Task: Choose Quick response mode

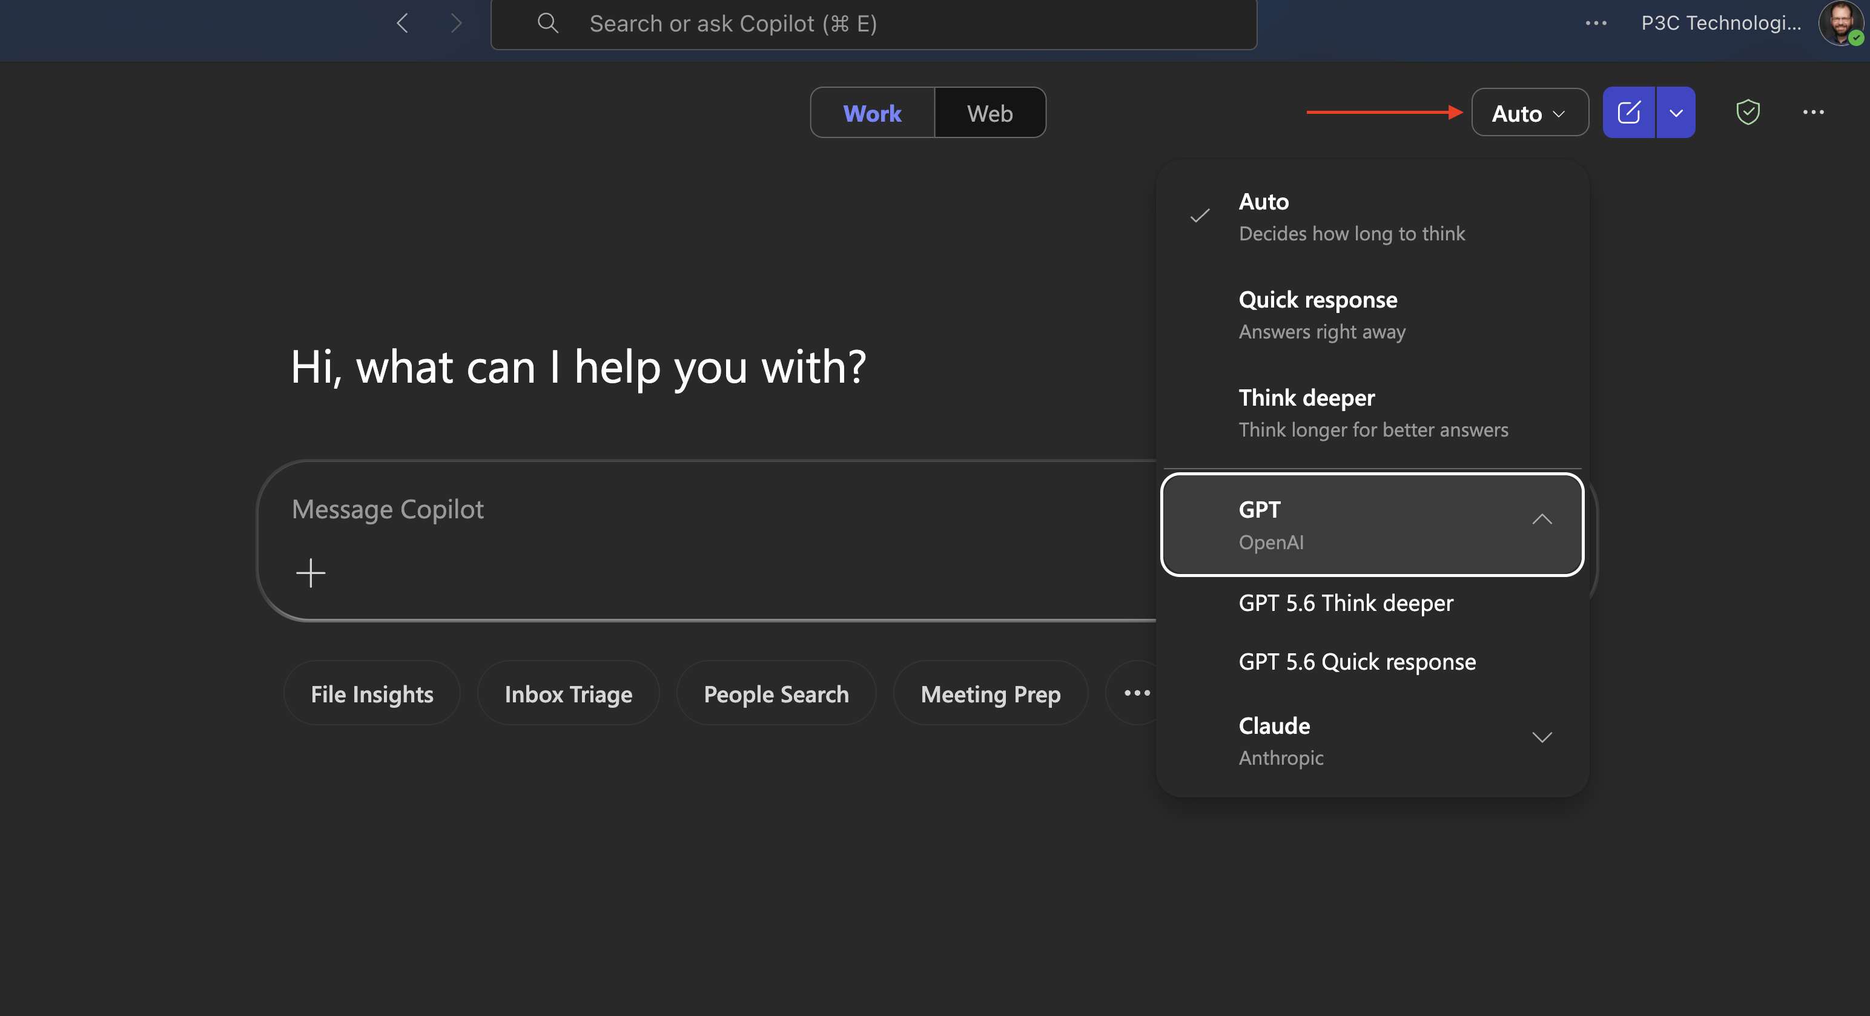Action: [1372, 314]
